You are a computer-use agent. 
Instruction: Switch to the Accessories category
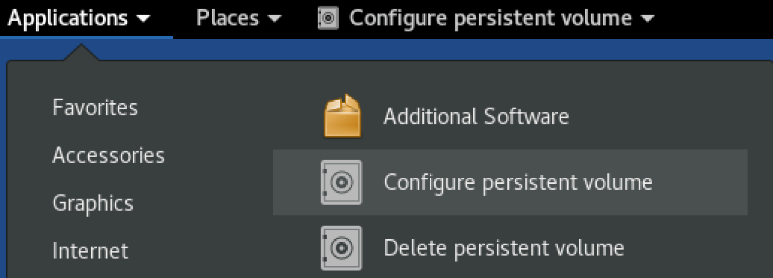pyautogui.click(x=108, y=155)
